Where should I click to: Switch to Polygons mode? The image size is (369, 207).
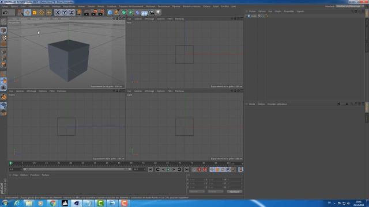(x=3, y=65)
